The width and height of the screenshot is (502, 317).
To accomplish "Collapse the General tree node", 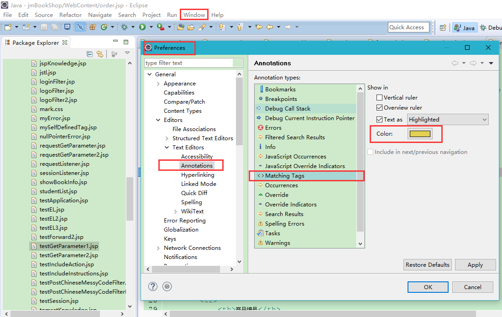I will pos(150,74).
